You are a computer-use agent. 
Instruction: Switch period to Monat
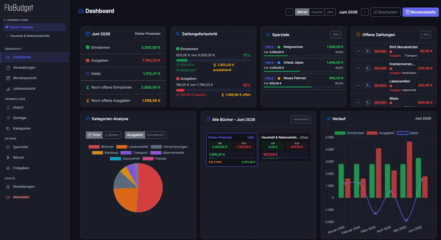(x=302, y=12)
